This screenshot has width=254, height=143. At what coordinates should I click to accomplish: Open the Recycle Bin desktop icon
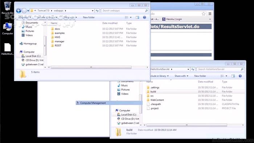8,8
